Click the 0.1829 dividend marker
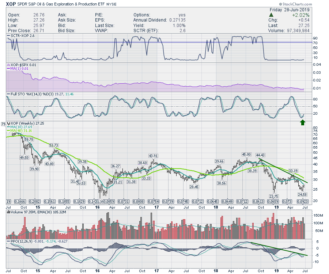Image resolution: width=329 pixels, height=274 pixels. click(x=80, y=201)
